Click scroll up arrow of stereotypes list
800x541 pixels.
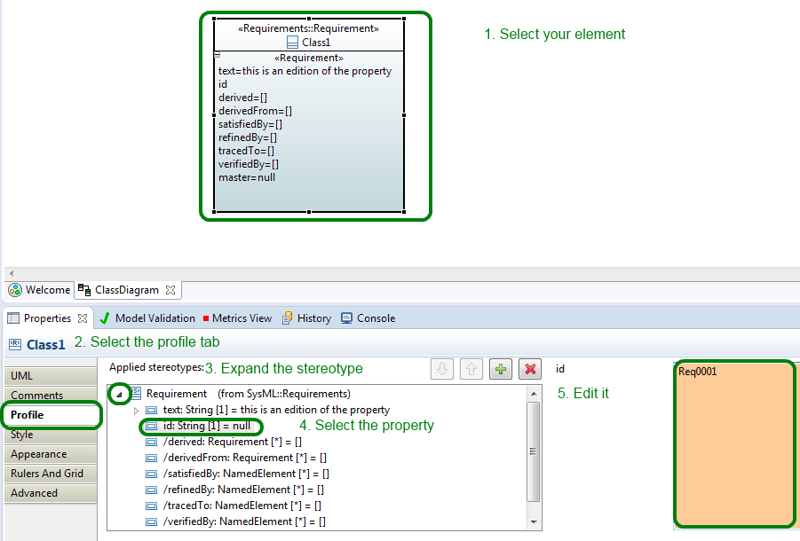pyautogui.click(x=533, y=394)
